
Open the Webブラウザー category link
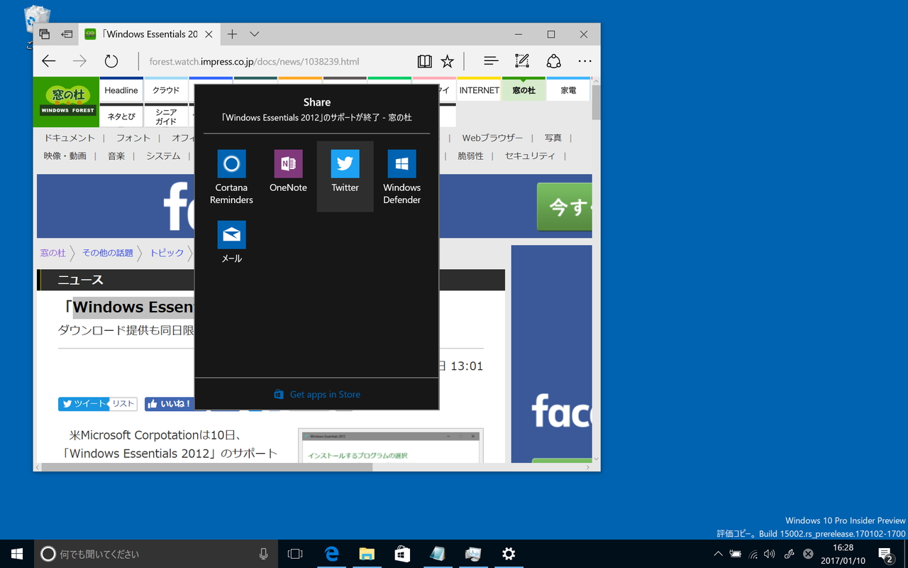click(492, 138)
